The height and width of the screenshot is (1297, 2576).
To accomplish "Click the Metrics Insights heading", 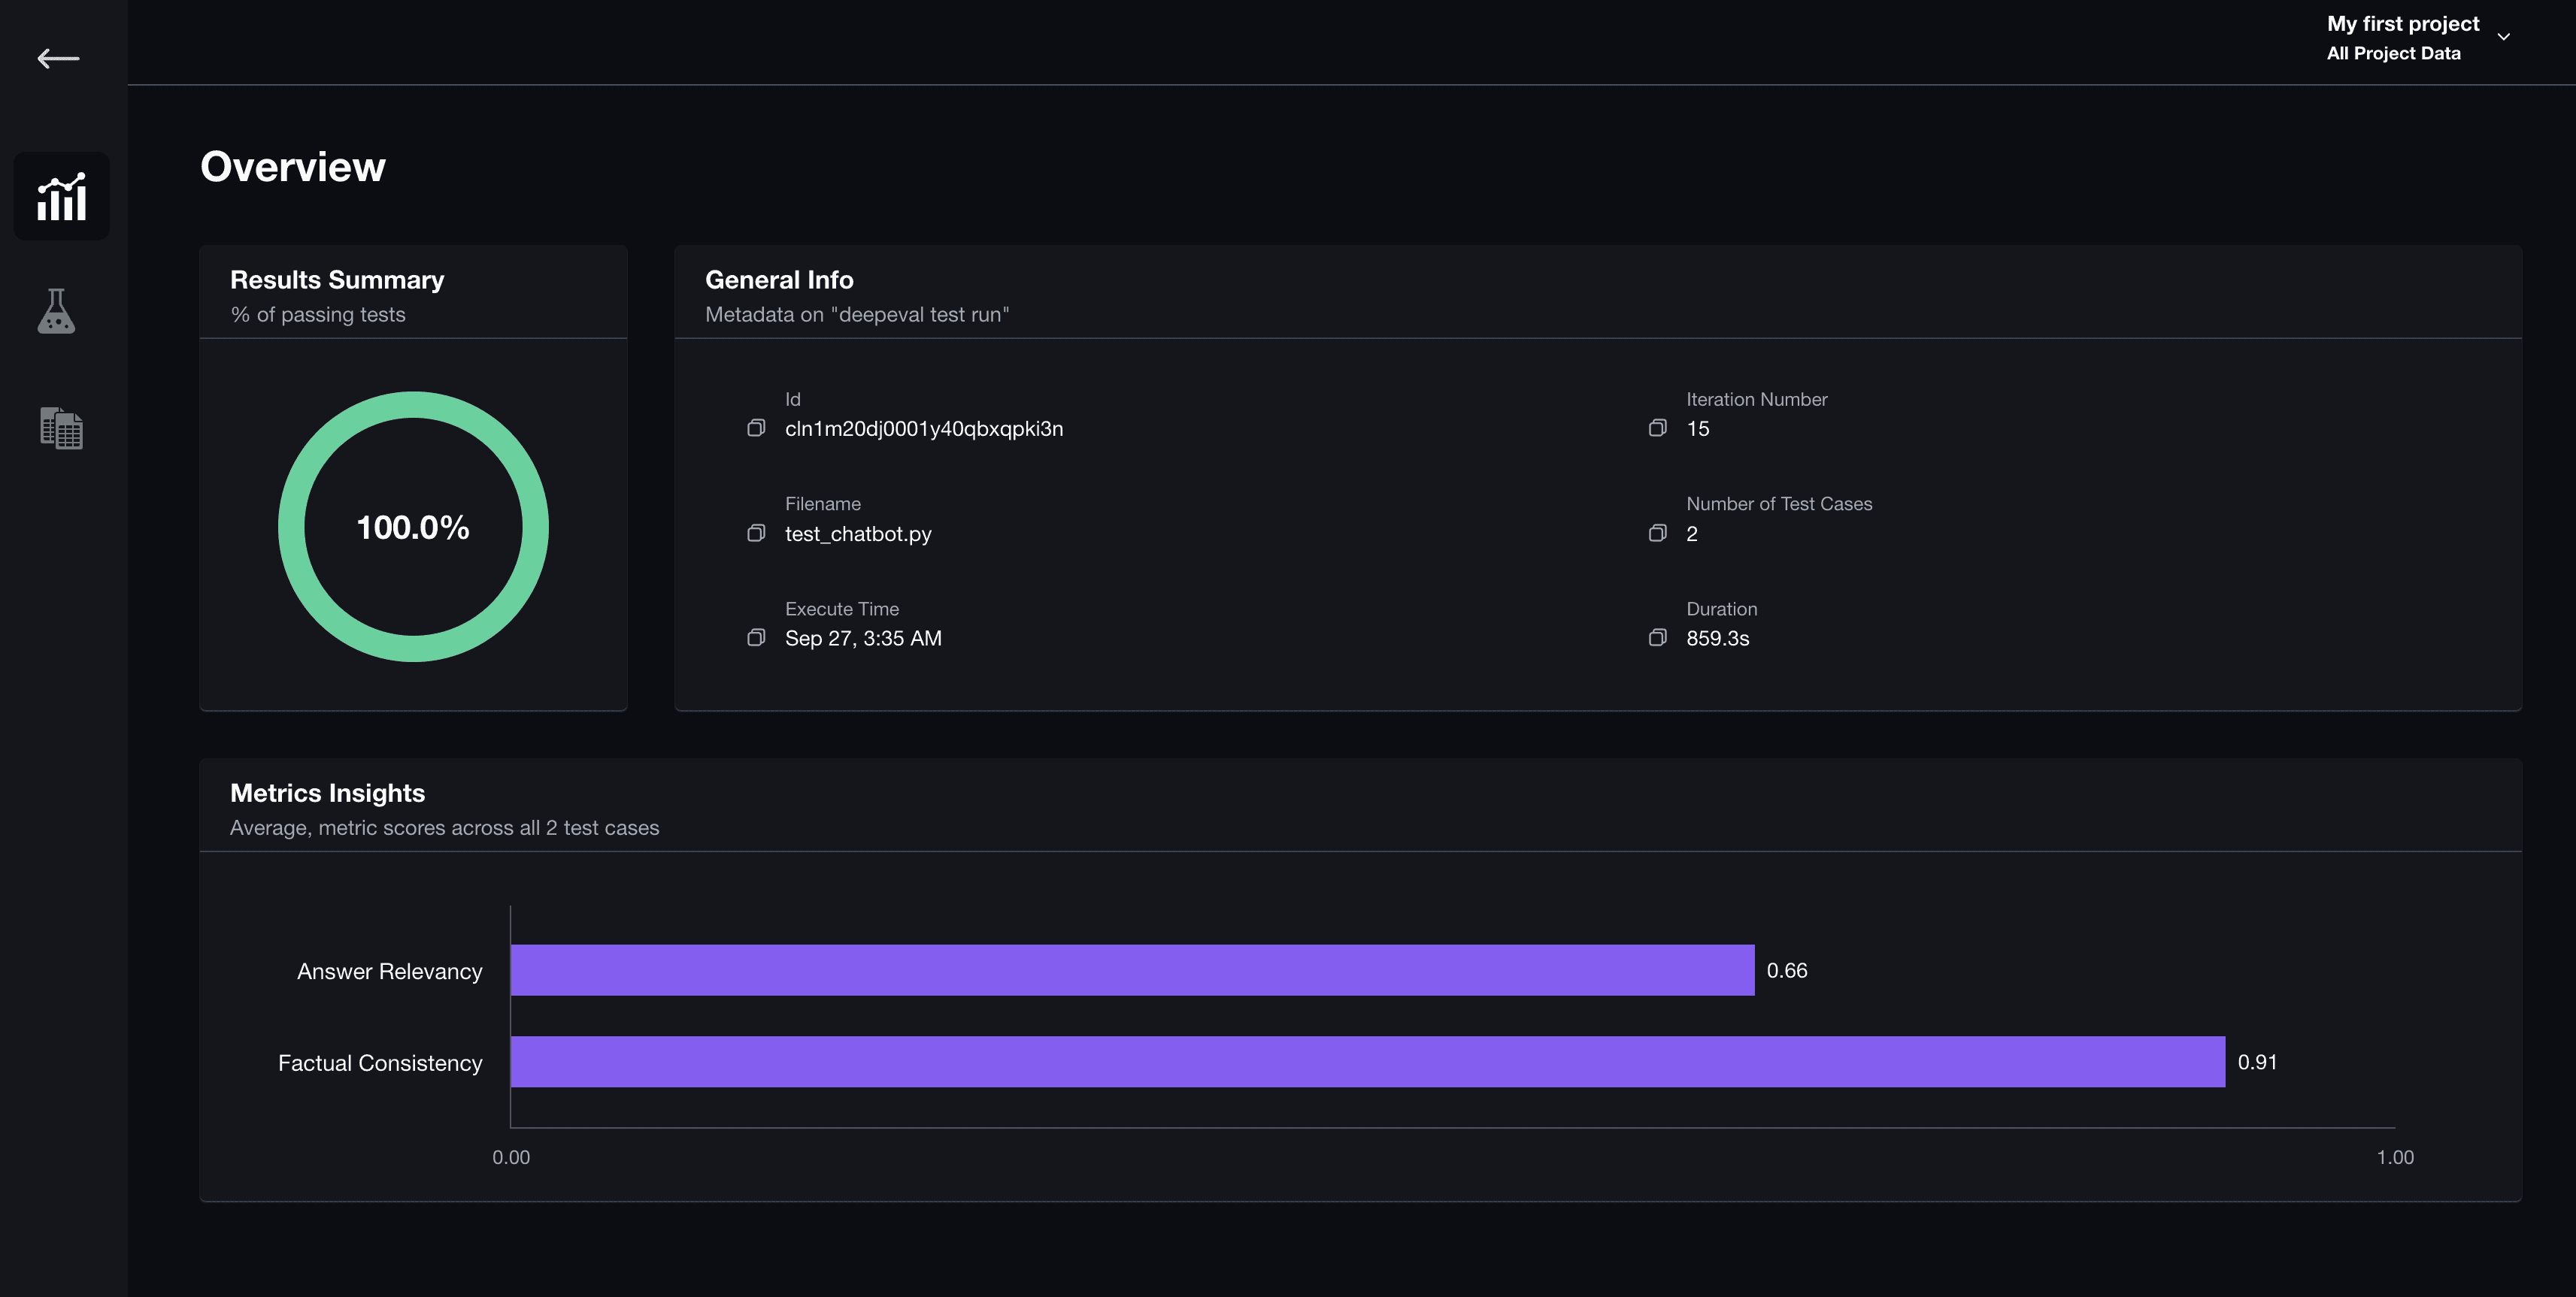I will point(327,792).
